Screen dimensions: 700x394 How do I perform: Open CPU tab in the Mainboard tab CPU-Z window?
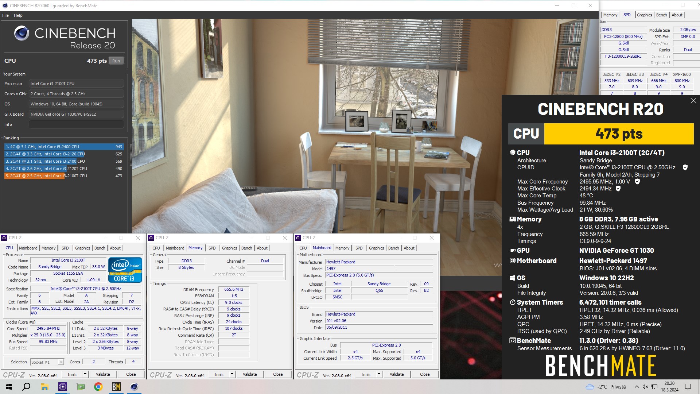pos(303,248)
